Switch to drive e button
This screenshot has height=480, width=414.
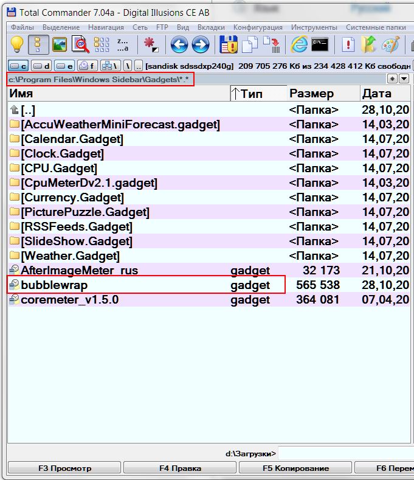click(64, 66)
